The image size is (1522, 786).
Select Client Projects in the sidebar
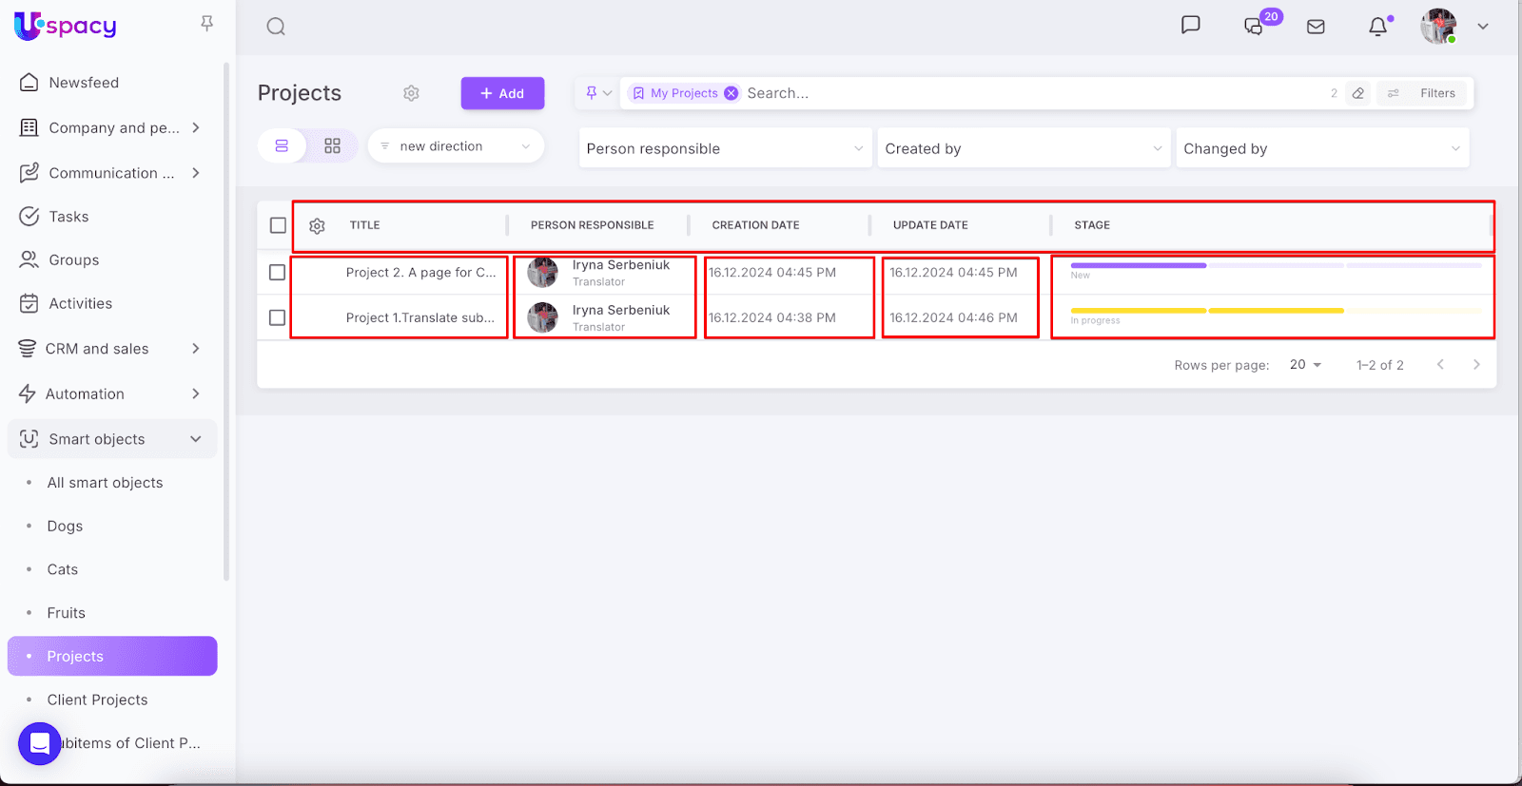click(x=97, y=700)
